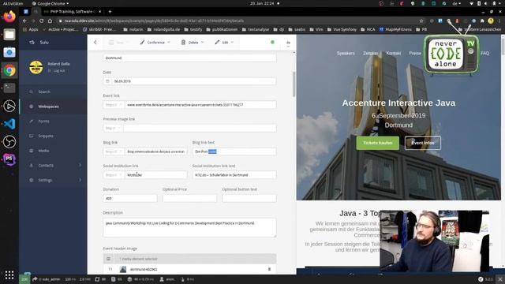The width and height of the screenshot is (505, 284).
Task: Open Kontakt in preview navigation
Action: 393,53
